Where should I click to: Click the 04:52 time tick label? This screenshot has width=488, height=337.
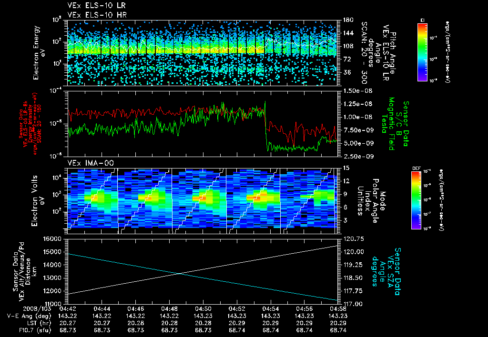[237, 309]
